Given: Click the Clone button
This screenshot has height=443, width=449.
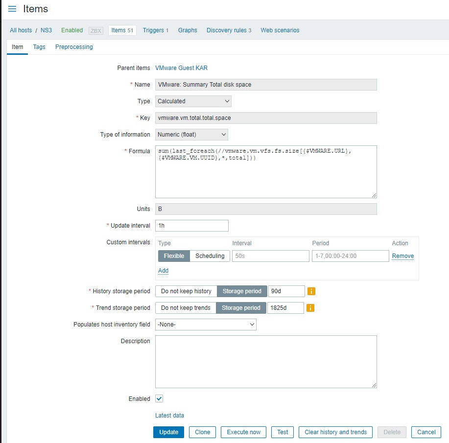Looking at the screenshot, I should (202, 432).
